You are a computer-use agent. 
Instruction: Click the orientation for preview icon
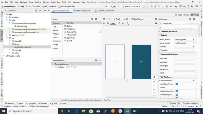click(x=109, y=19)
